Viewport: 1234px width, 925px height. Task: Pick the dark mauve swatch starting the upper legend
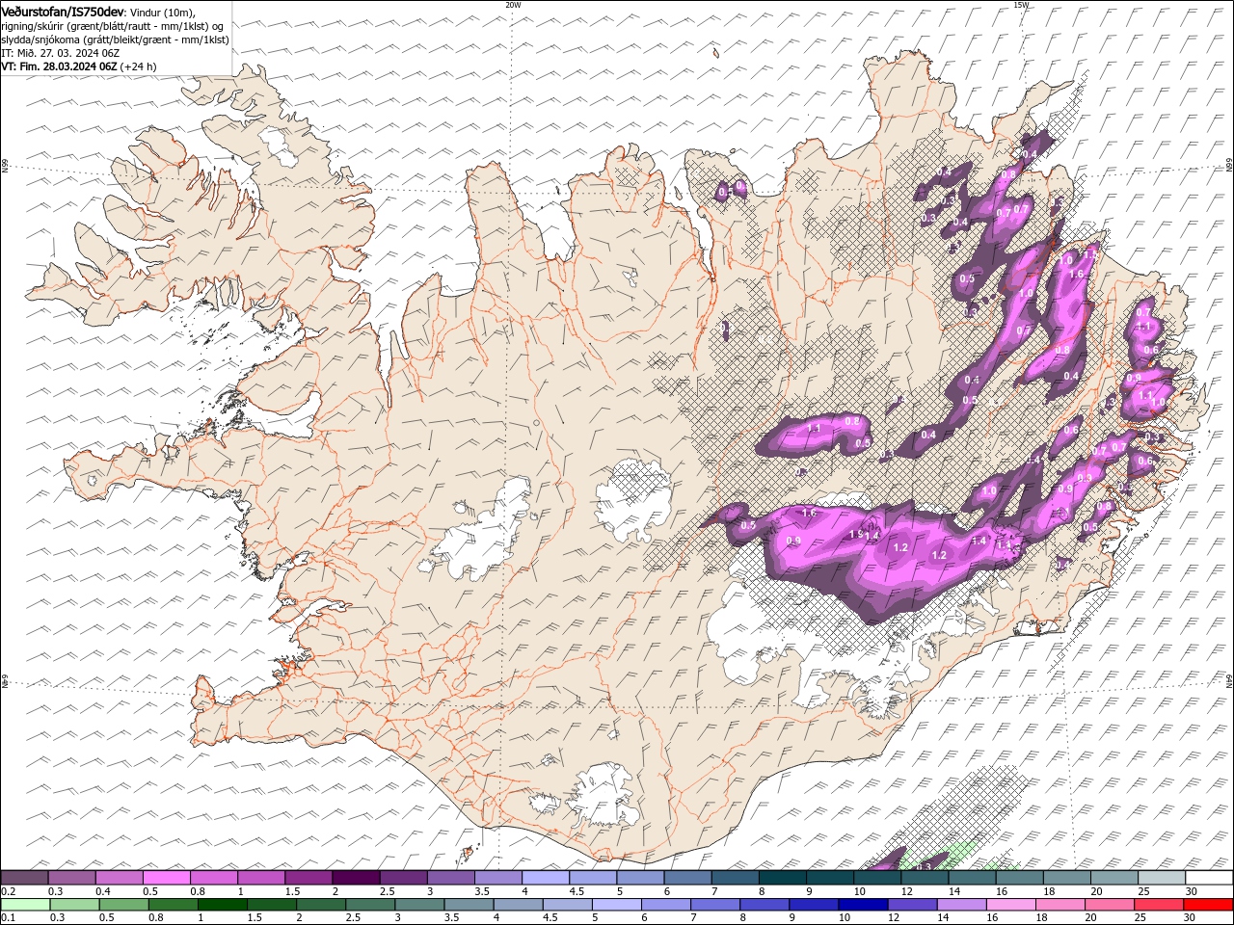(x=24, y=878)
